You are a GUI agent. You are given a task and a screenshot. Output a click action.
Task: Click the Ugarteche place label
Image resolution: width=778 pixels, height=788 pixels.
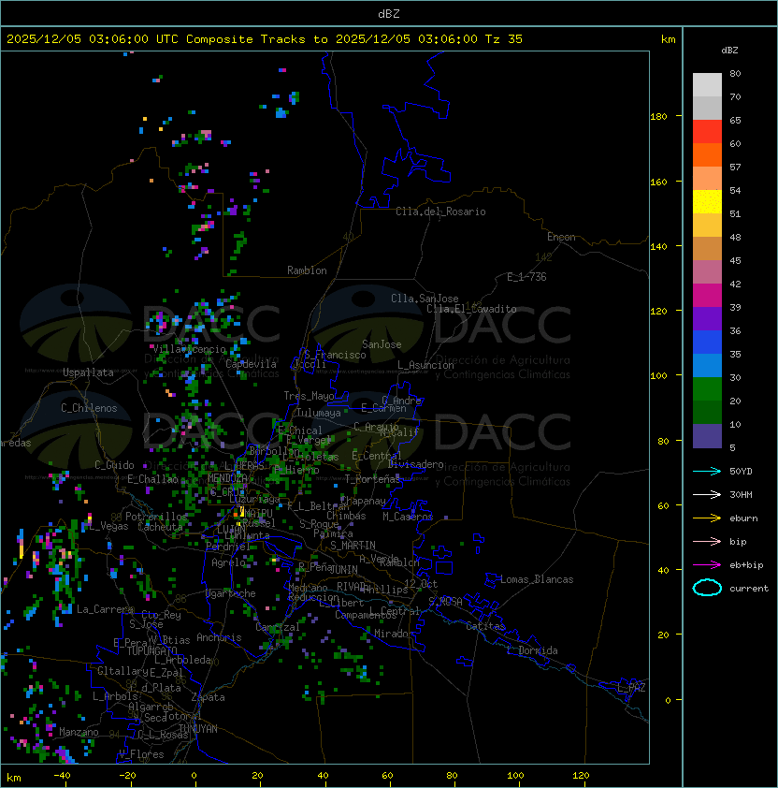[231, 594]
